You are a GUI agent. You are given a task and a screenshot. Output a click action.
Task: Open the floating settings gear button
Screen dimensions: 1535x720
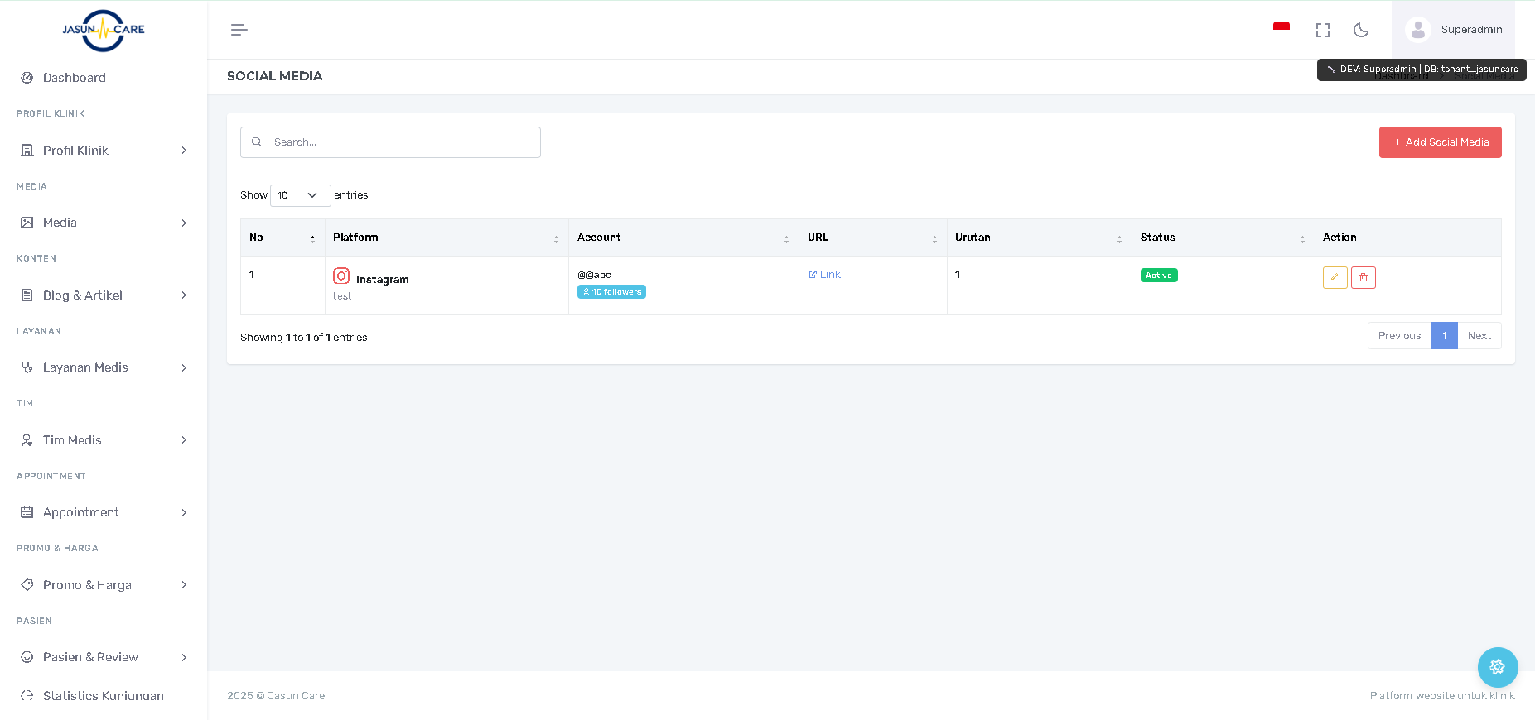(x=1497, y=666)
